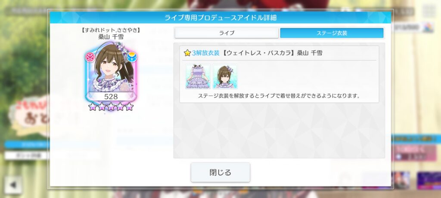441x198 pixels.
Task: Click the colorful jewel icon behind the dialog
Action: (428, 27)
